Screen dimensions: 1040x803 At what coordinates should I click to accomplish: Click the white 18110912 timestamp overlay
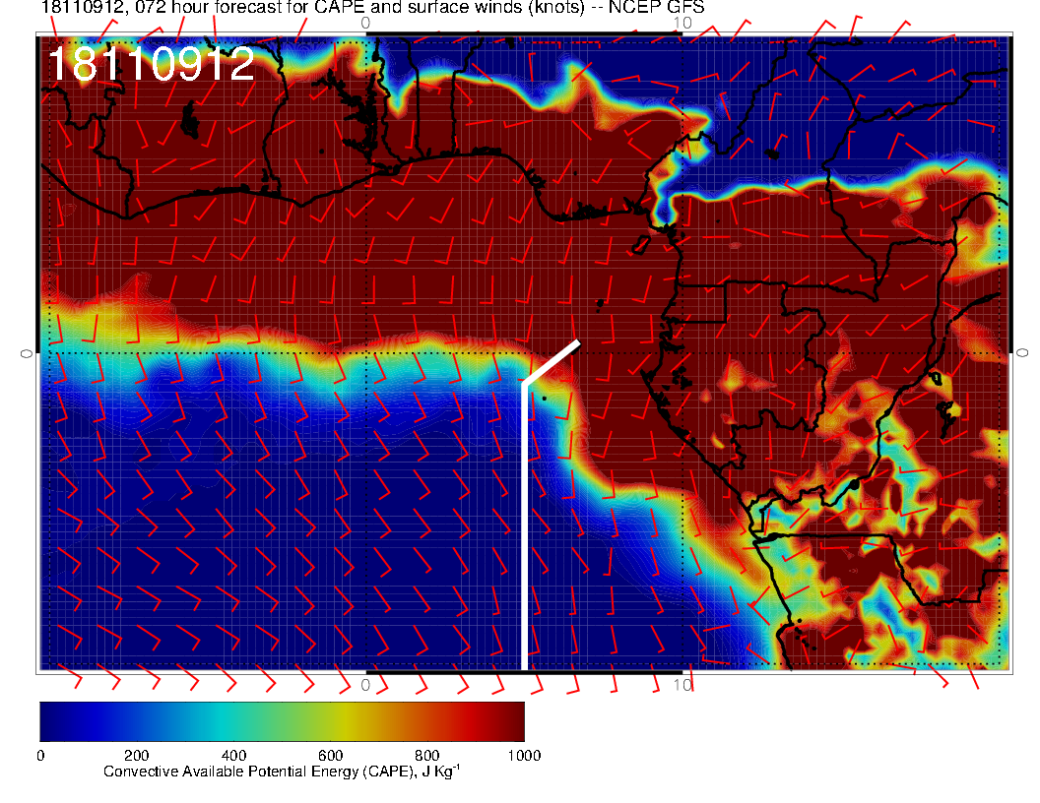[x=151, y=65]
